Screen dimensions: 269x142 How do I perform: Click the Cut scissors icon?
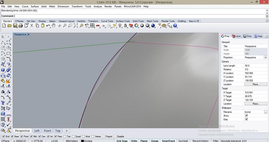coord(32,26)
